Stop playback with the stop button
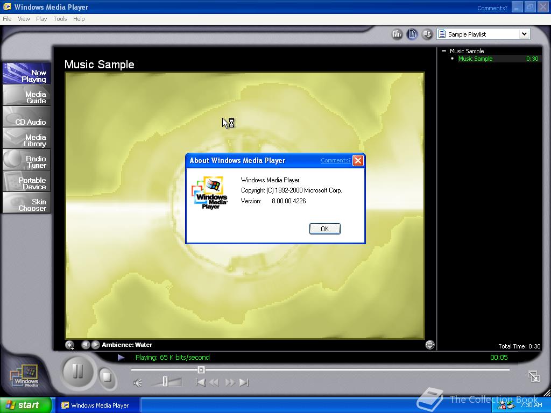 107,377
